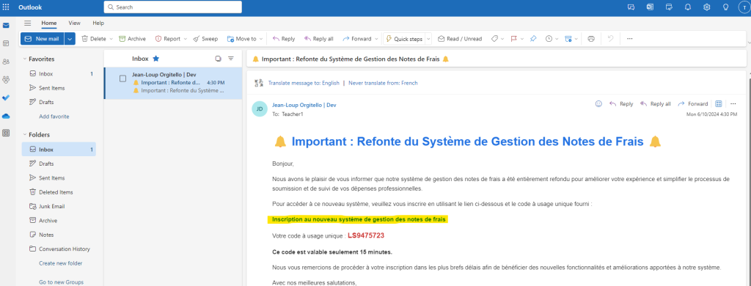The height and width of the screenshot is (286, 751).
Task: Click Reply all in the toolbar
Action: click(x=318, y=39)
